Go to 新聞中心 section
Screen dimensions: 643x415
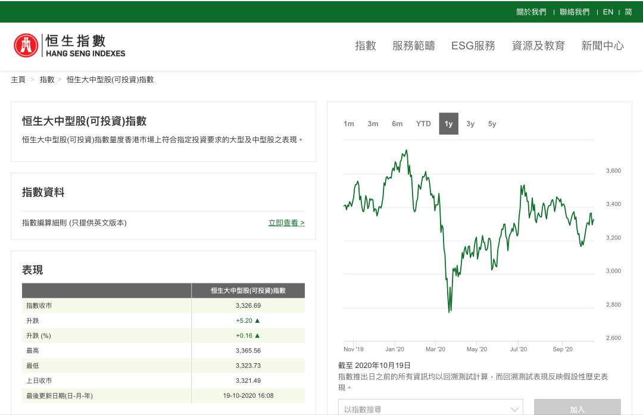click(x=603, y=46)
